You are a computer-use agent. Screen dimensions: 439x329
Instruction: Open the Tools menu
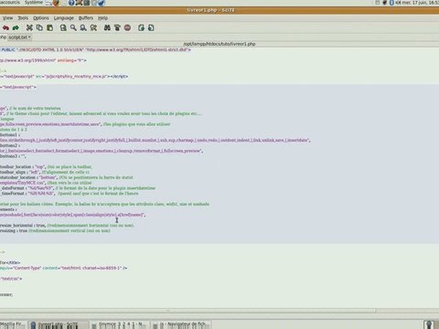coord(23,18)
